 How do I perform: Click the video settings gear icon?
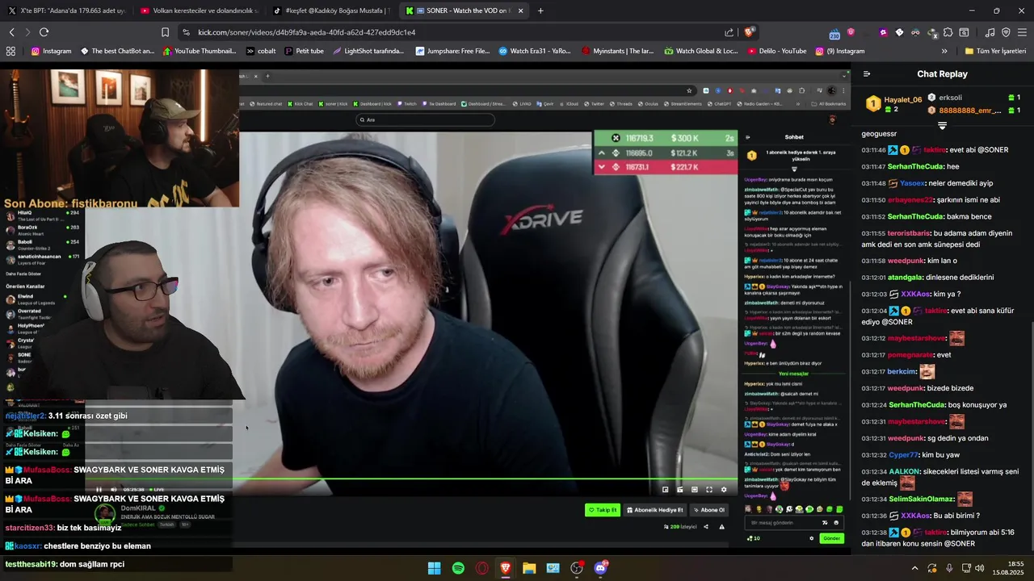point(723,489)
